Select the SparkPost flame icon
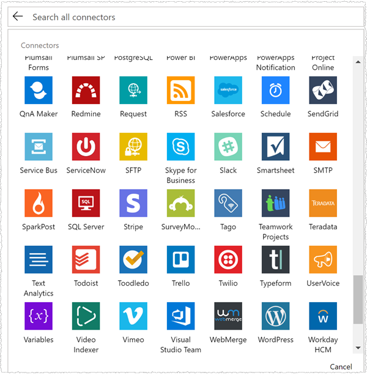This screenshot has height=375, width=367. 39,203
